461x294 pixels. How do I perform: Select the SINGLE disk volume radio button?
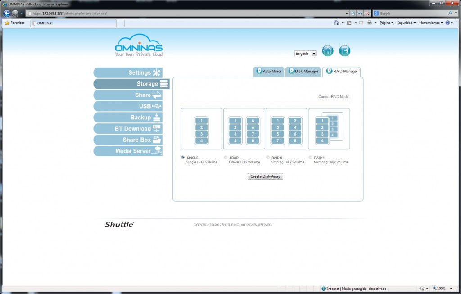click(x=183, y=158)
